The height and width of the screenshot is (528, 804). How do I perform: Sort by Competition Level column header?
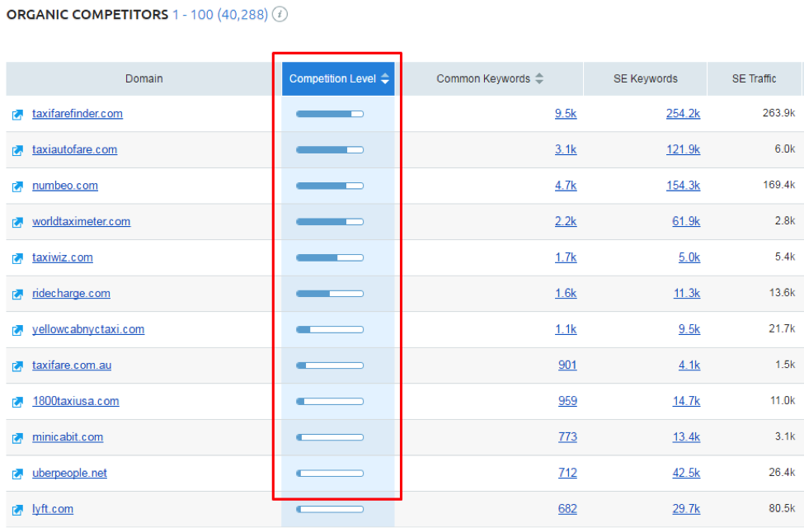pos(338,78)
